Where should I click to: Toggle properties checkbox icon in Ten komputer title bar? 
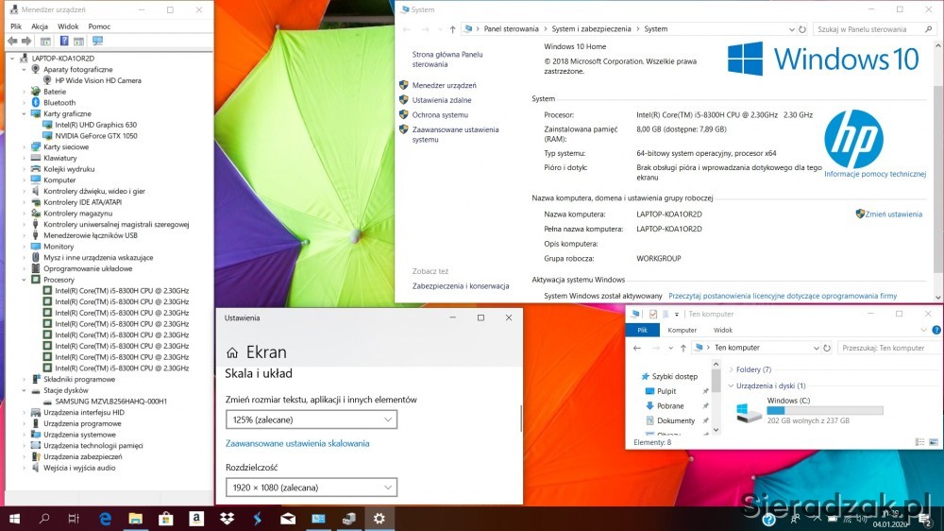click(653, 314)
